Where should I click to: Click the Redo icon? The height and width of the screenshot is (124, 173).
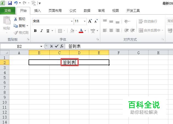click(24, 3)
